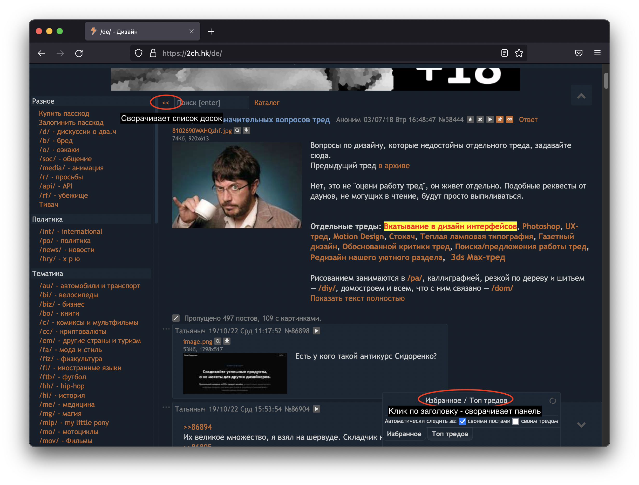Click the page vertical scrollbar thumb

point(606,81)
